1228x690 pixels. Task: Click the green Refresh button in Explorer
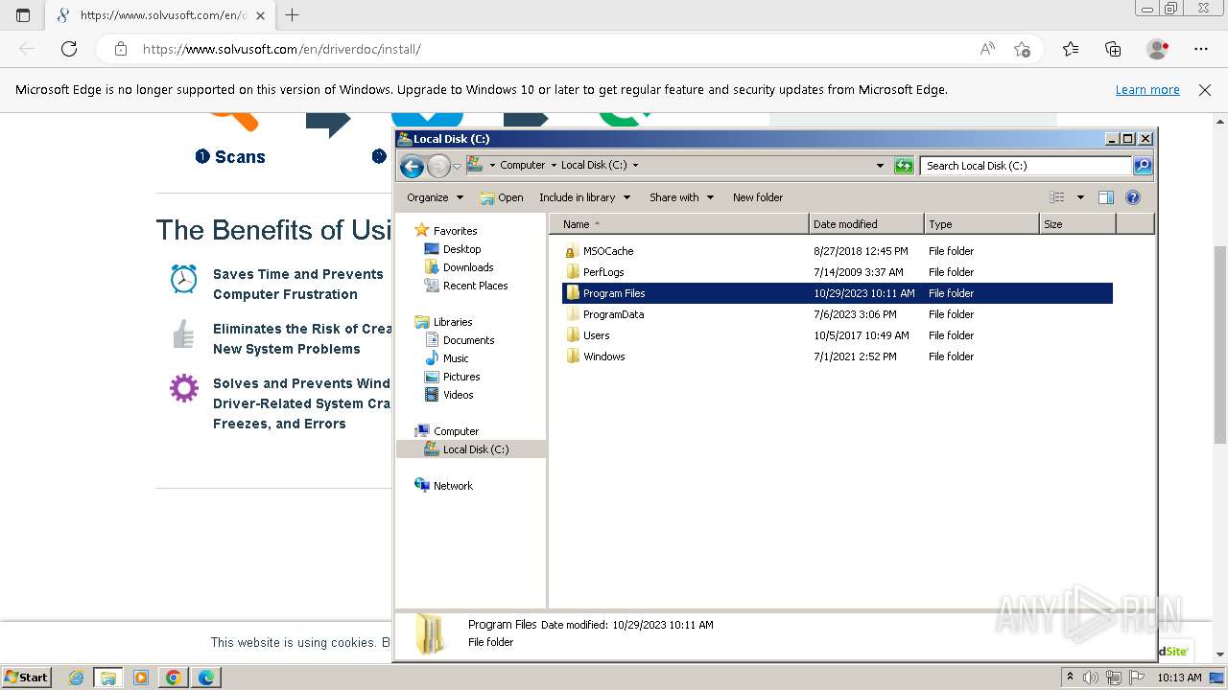click(903, 166)
